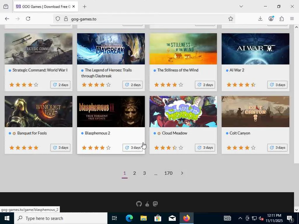Viewport: 299px width, 224px height.
Task: Open the Extensions puzzle icon
Action: [x=281, y=19]
